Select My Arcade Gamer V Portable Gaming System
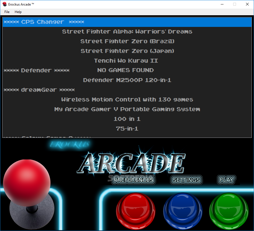The height and width of the screenshot is (231, 254). 127,109
